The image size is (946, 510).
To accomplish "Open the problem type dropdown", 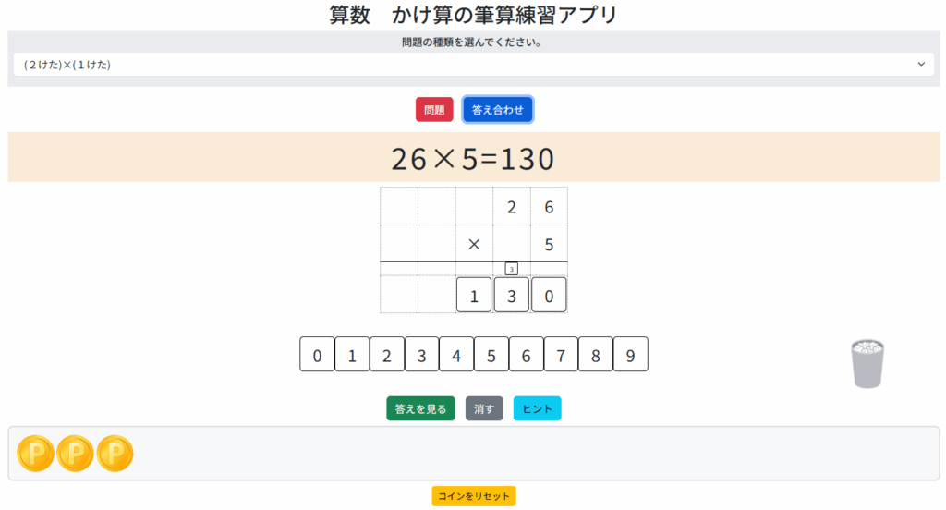I will (473, 64).
